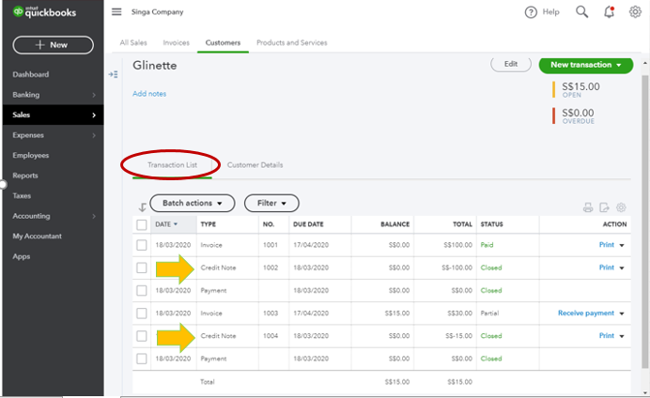Expand the Expenses sidebar submenu

click(94, 135)
